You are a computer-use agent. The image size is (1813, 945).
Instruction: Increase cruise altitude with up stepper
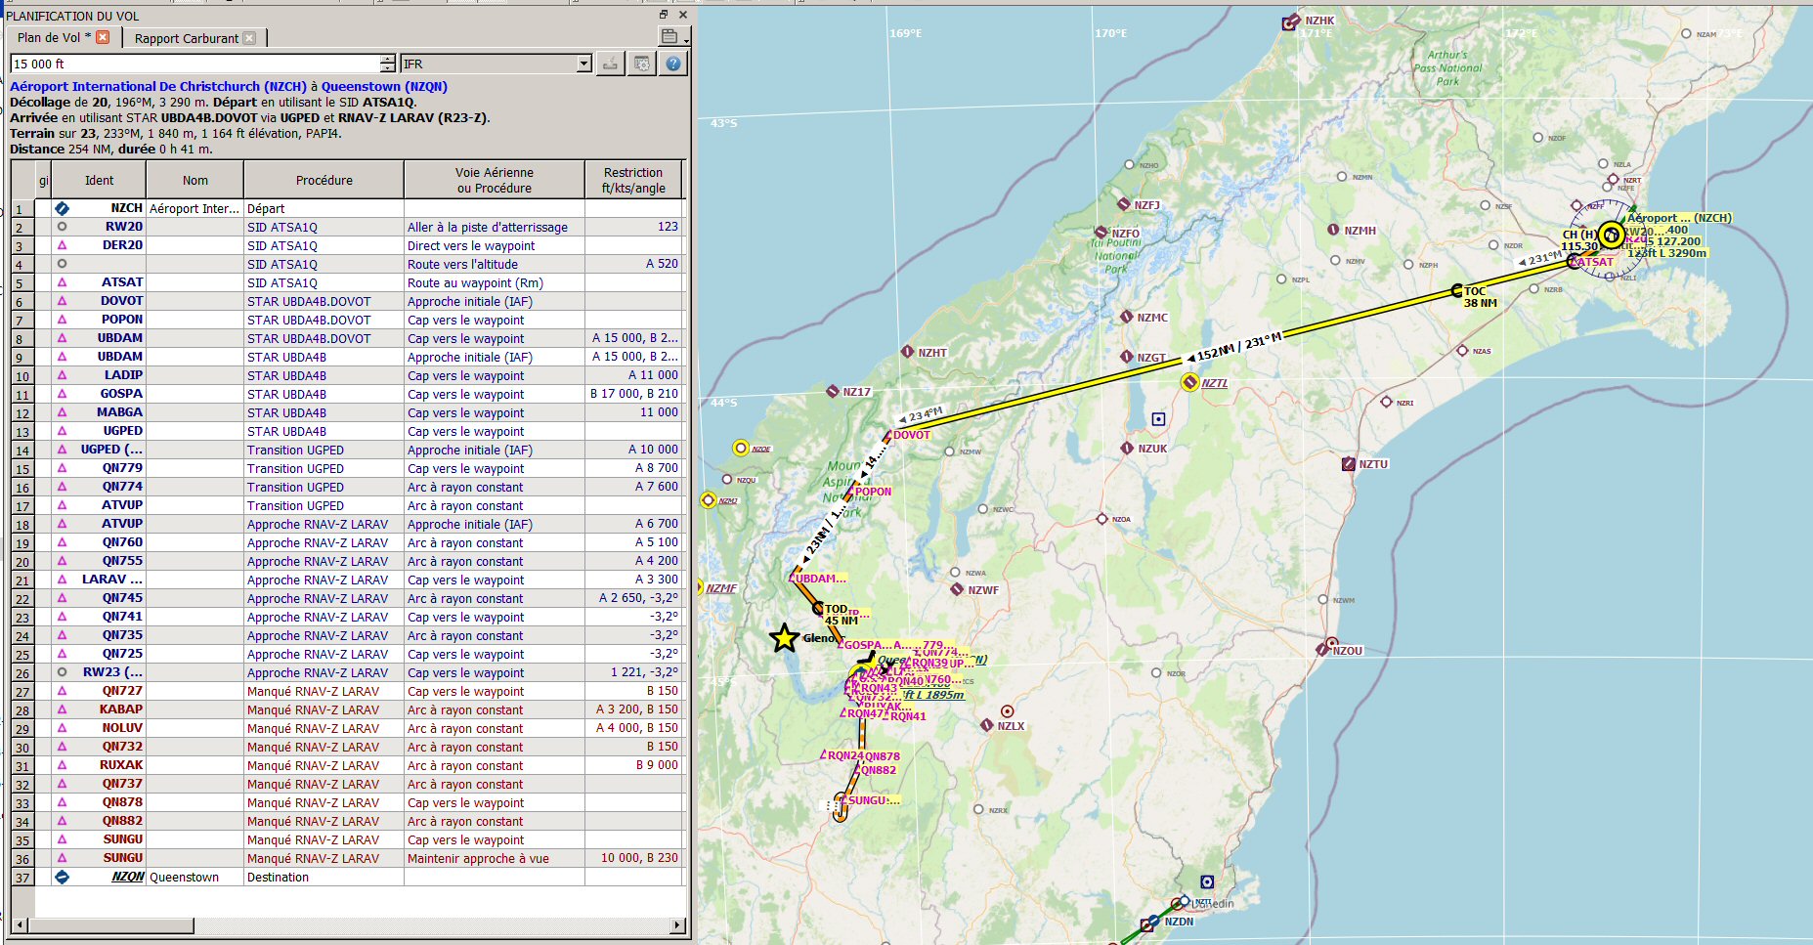pos(387,59)
